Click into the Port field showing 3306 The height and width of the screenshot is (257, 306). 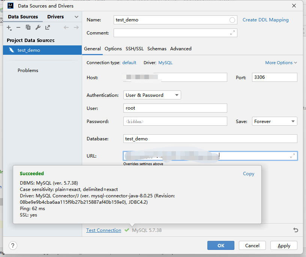[x=274, y=77]
